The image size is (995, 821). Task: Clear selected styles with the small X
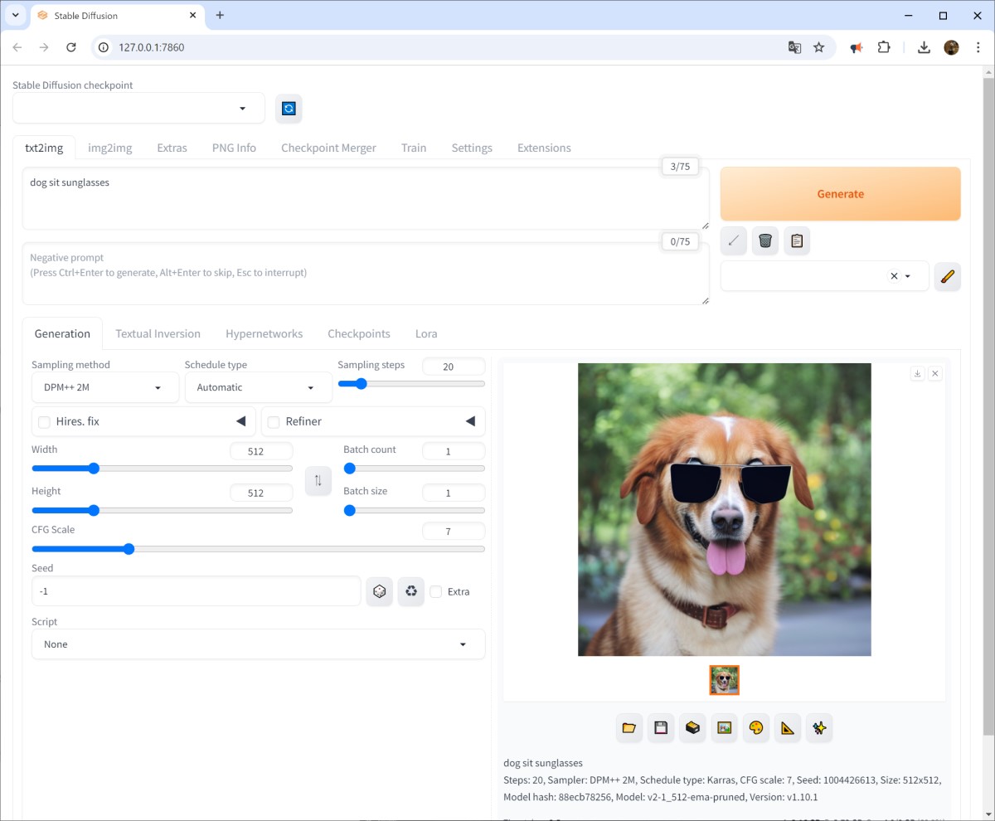click(x=894, y=276)
